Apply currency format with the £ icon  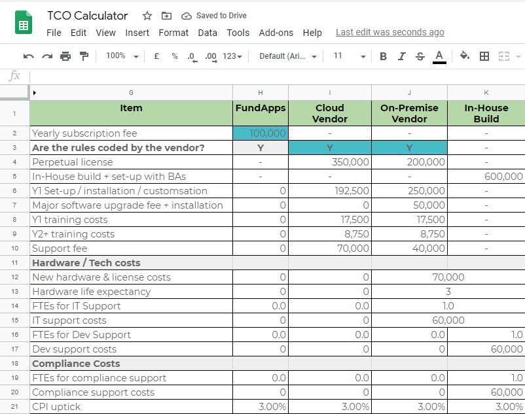(156, 56)
